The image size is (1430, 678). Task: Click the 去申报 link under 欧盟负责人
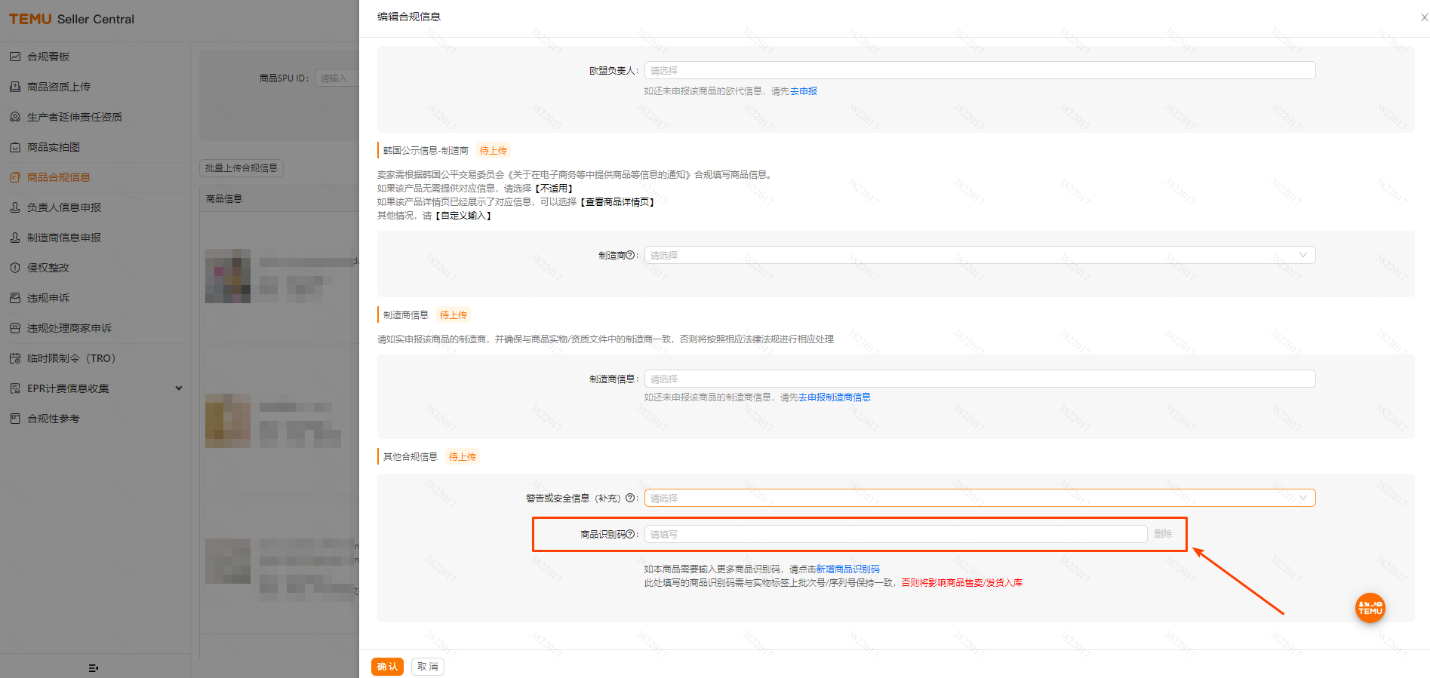[x=804, y=91]
